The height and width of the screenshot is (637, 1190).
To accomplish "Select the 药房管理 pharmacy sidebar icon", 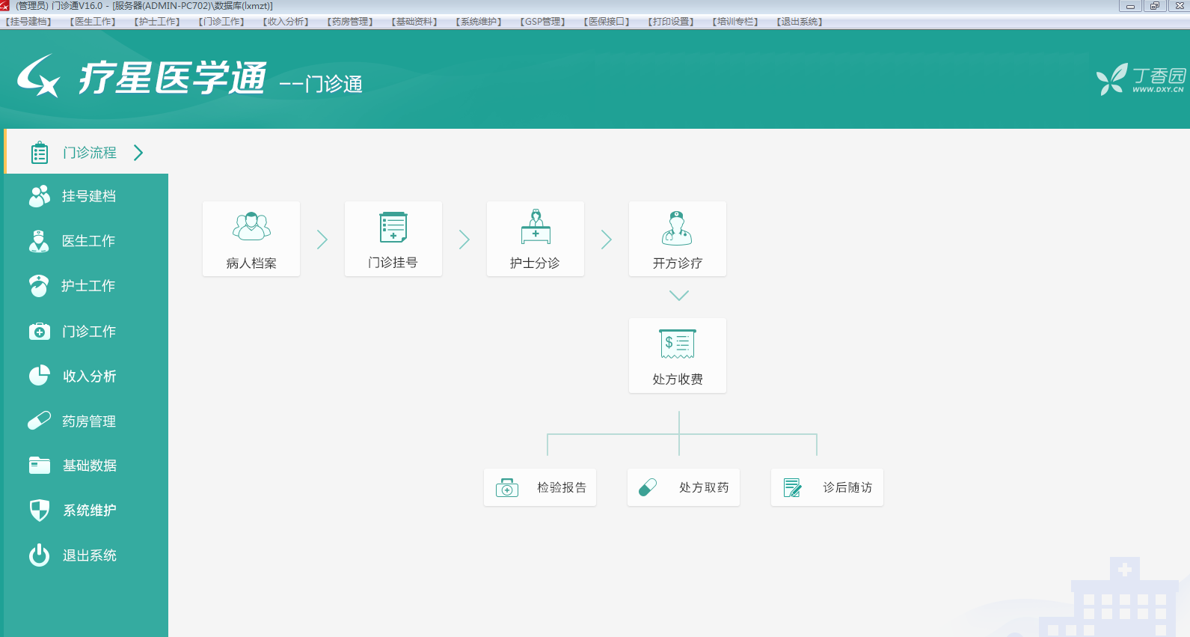I will tap(39, 421).
